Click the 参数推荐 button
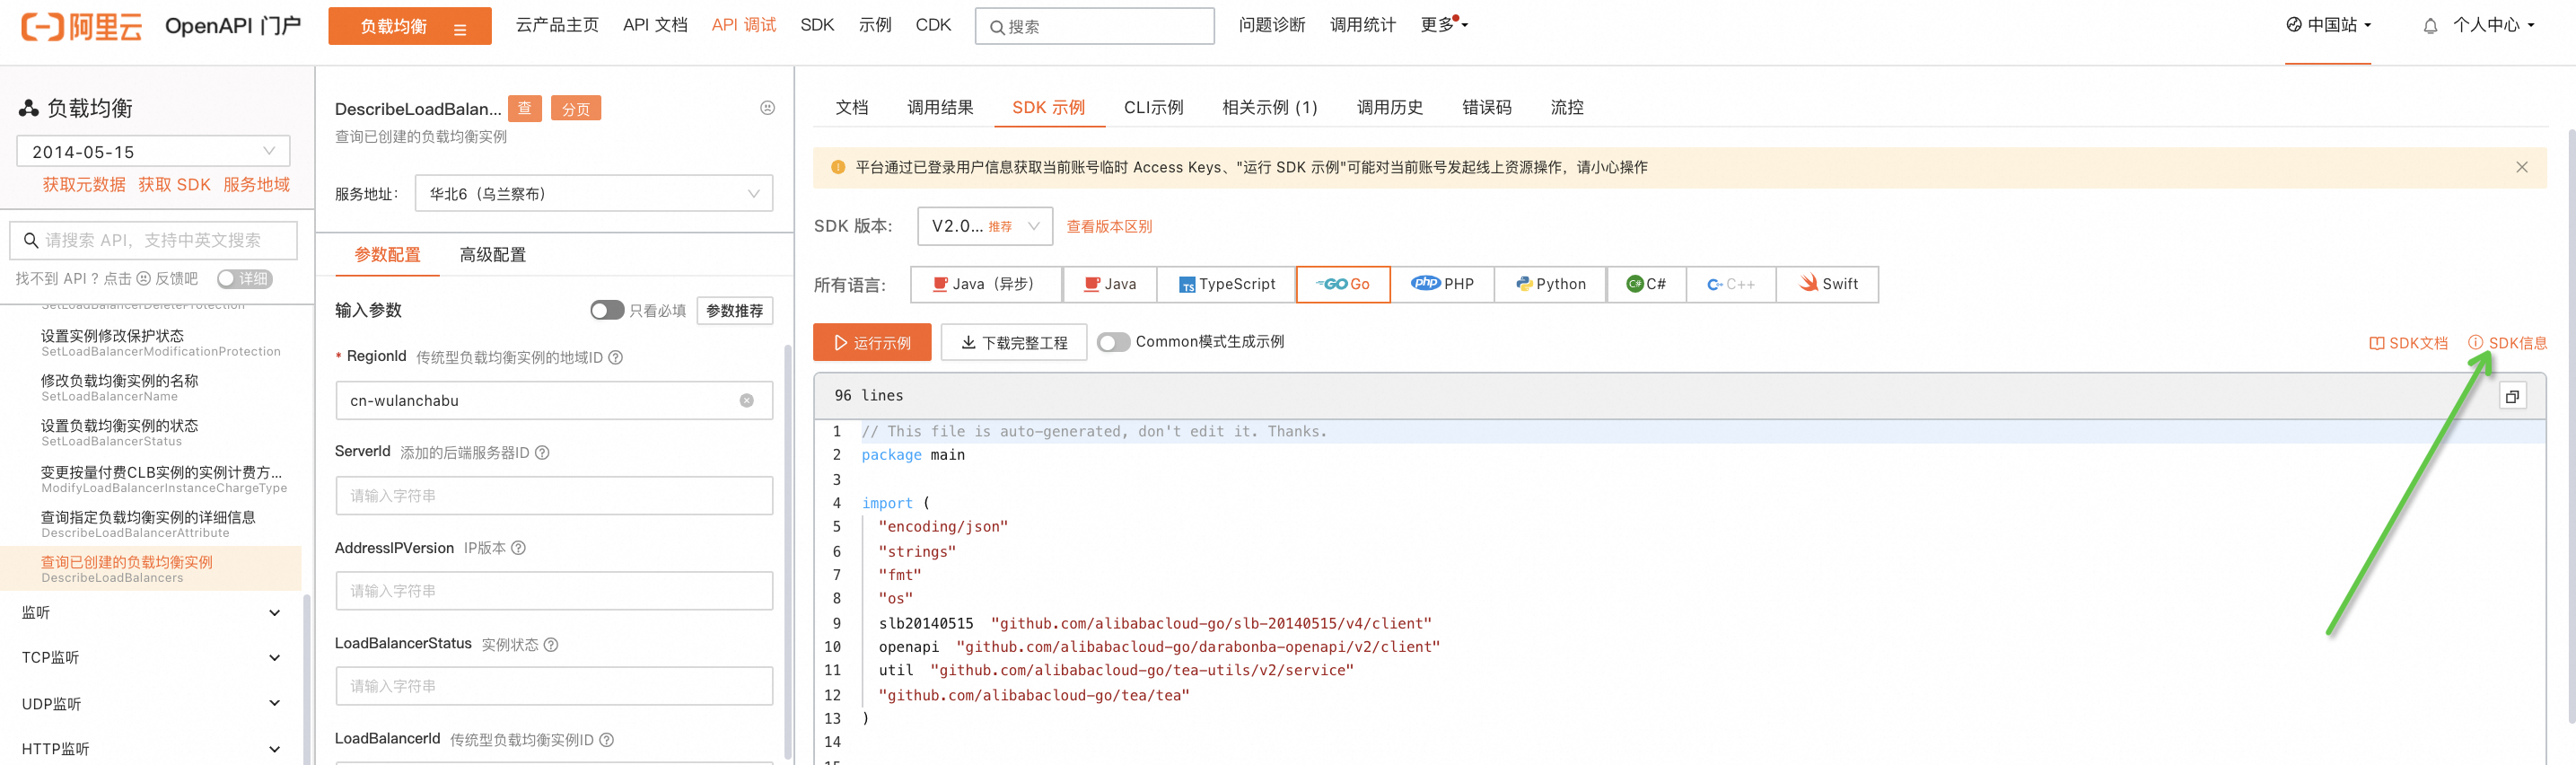 734,311
